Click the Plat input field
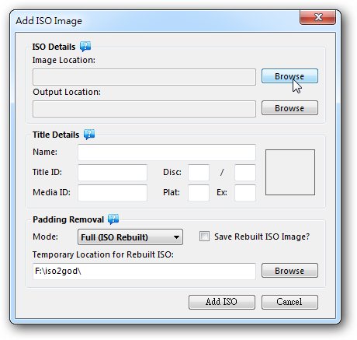 (199, 193)
